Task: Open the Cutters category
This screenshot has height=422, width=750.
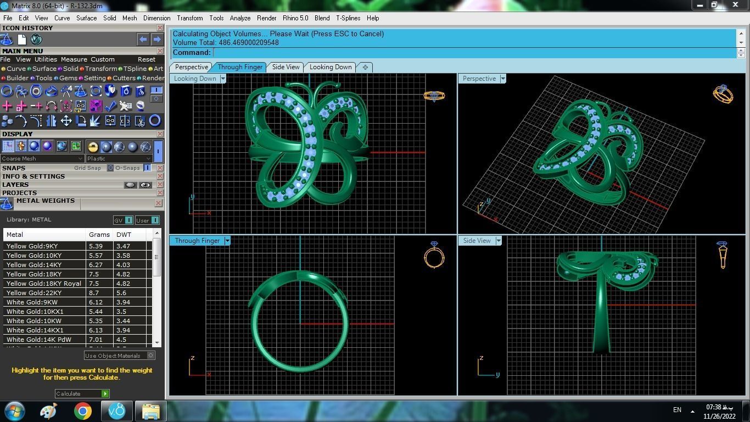Action: (x=121, y=78)
